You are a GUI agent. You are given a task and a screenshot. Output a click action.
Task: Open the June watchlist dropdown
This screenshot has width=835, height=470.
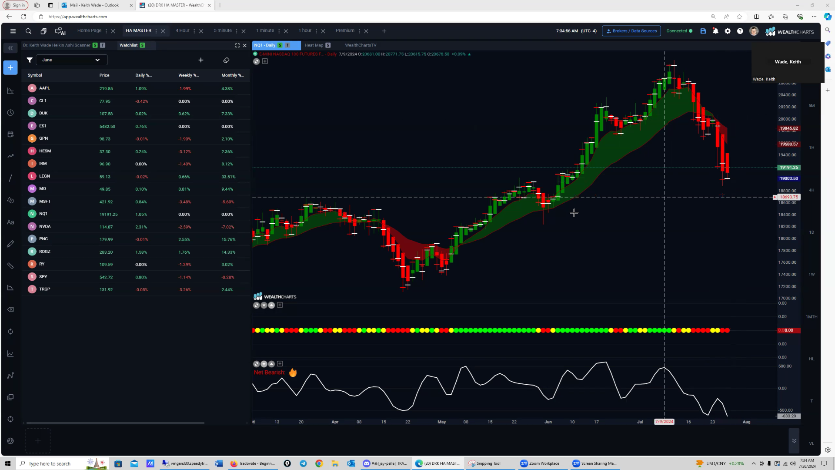tap(71, 60)
